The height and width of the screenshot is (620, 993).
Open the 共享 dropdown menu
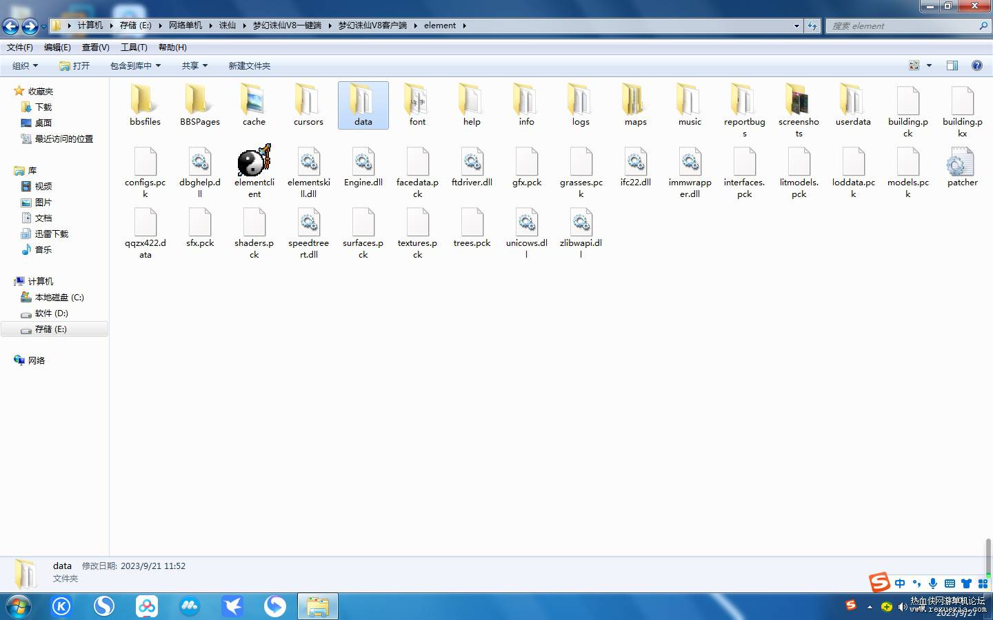(x=194, y=65)
